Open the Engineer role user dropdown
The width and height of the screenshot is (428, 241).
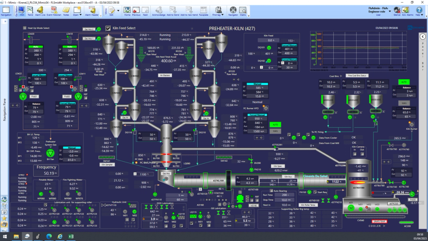(390, 11)
